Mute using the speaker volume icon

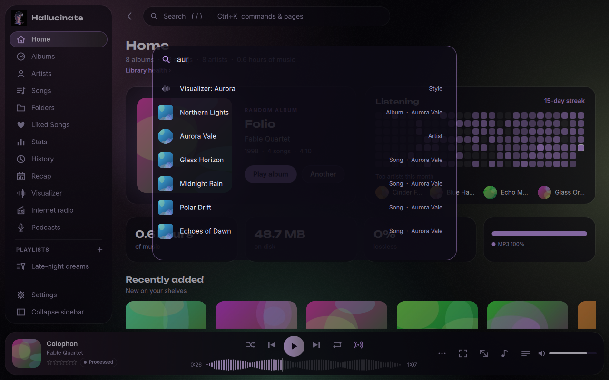(x=541, y=353)
